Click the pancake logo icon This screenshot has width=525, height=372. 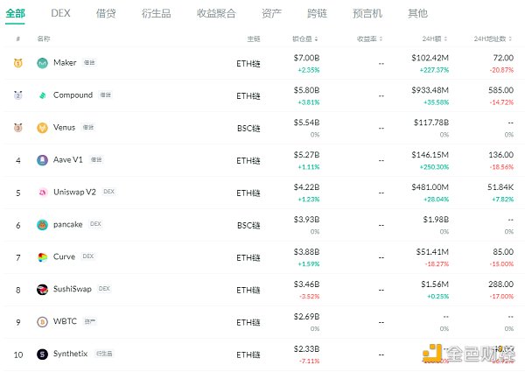[x=42, y=225]
